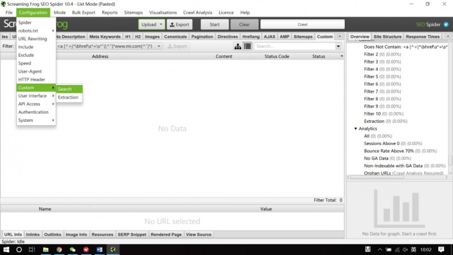Expand the tabs overflow arrow after Custom
The width and height of the screenshot is (453, 255).
click(x=340, y=36)
